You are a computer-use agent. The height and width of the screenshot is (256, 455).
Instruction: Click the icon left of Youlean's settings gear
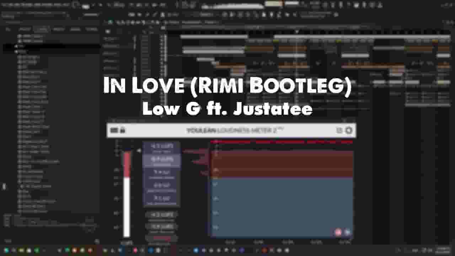[x=339, y=130]
